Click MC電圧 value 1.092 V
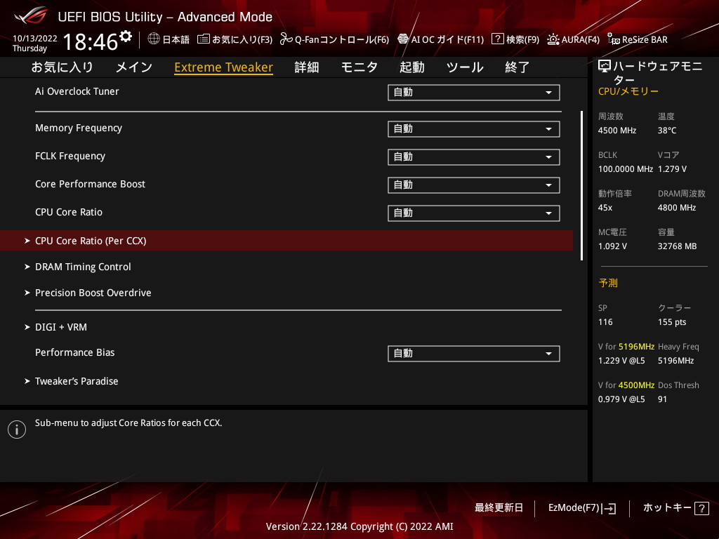Screen dimensions: 719x539 pyautogui.click(x=612, y=246)
